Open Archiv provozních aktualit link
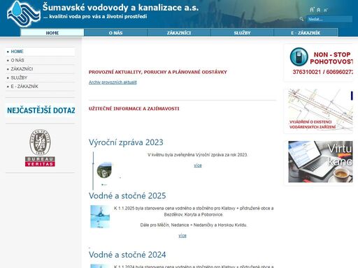The width and height of the screenshot is (358, 268). [113, 82]
